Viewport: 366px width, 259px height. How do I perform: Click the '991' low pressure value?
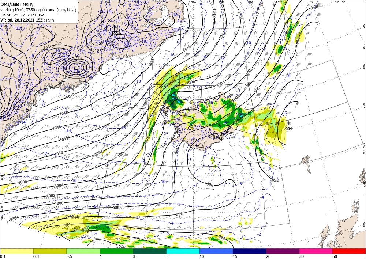point(289,129)
